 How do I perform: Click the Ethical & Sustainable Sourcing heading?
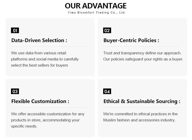coord(142,101)
